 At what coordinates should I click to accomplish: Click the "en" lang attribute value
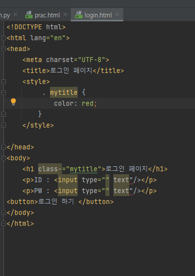click(58, 38)
